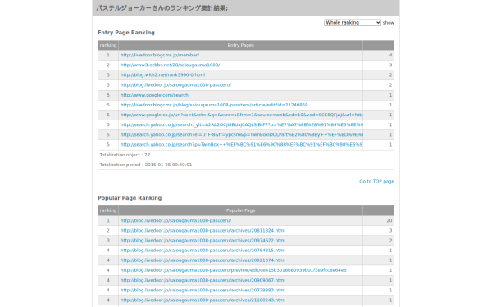
Task: Open top-ranked blog link in Popular Page table
Action: [175, 220]
